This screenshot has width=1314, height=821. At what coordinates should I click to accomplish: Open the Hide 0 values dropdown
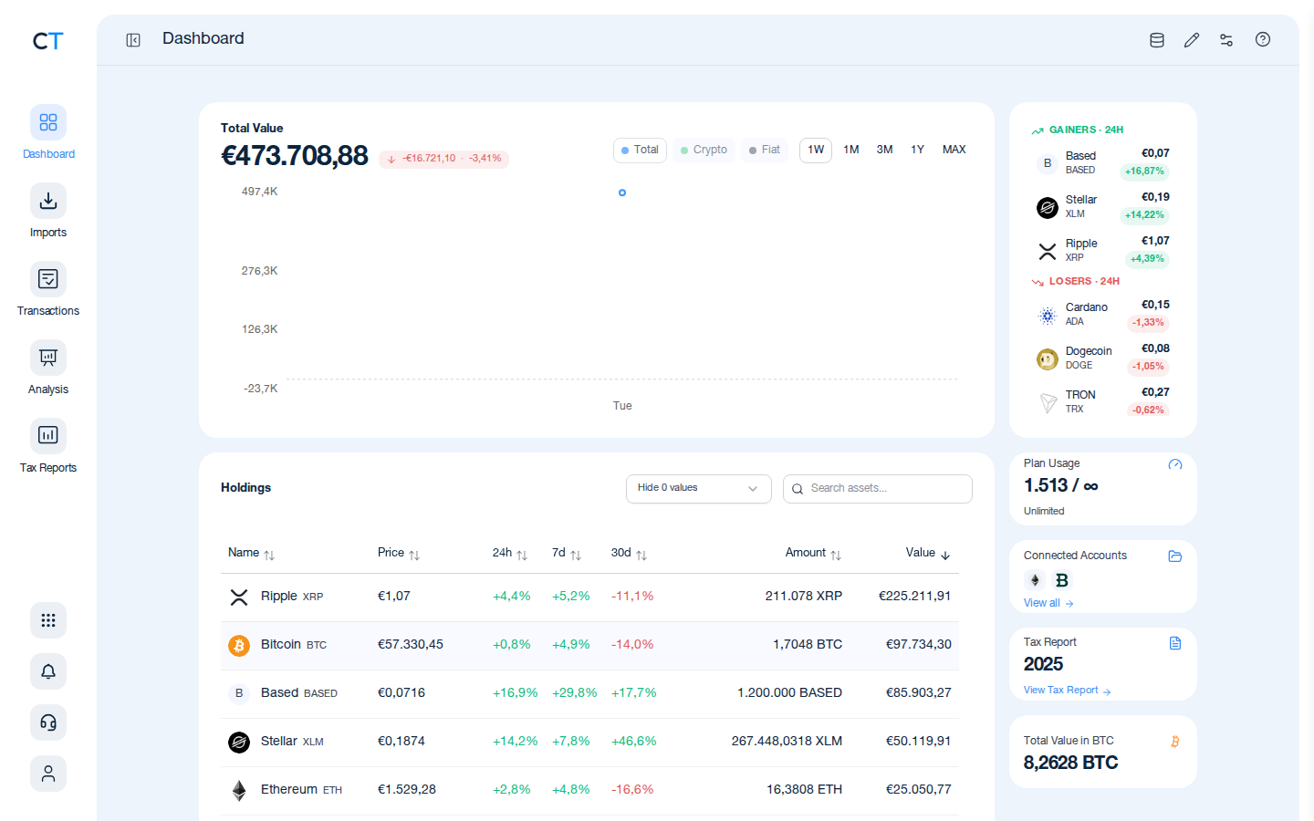[x=699, y=489]
